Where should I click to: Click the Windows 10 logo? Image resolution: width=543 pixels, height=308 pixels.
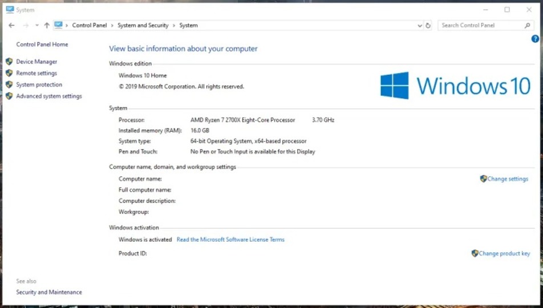pyautogui.click(x=455, y=86)
